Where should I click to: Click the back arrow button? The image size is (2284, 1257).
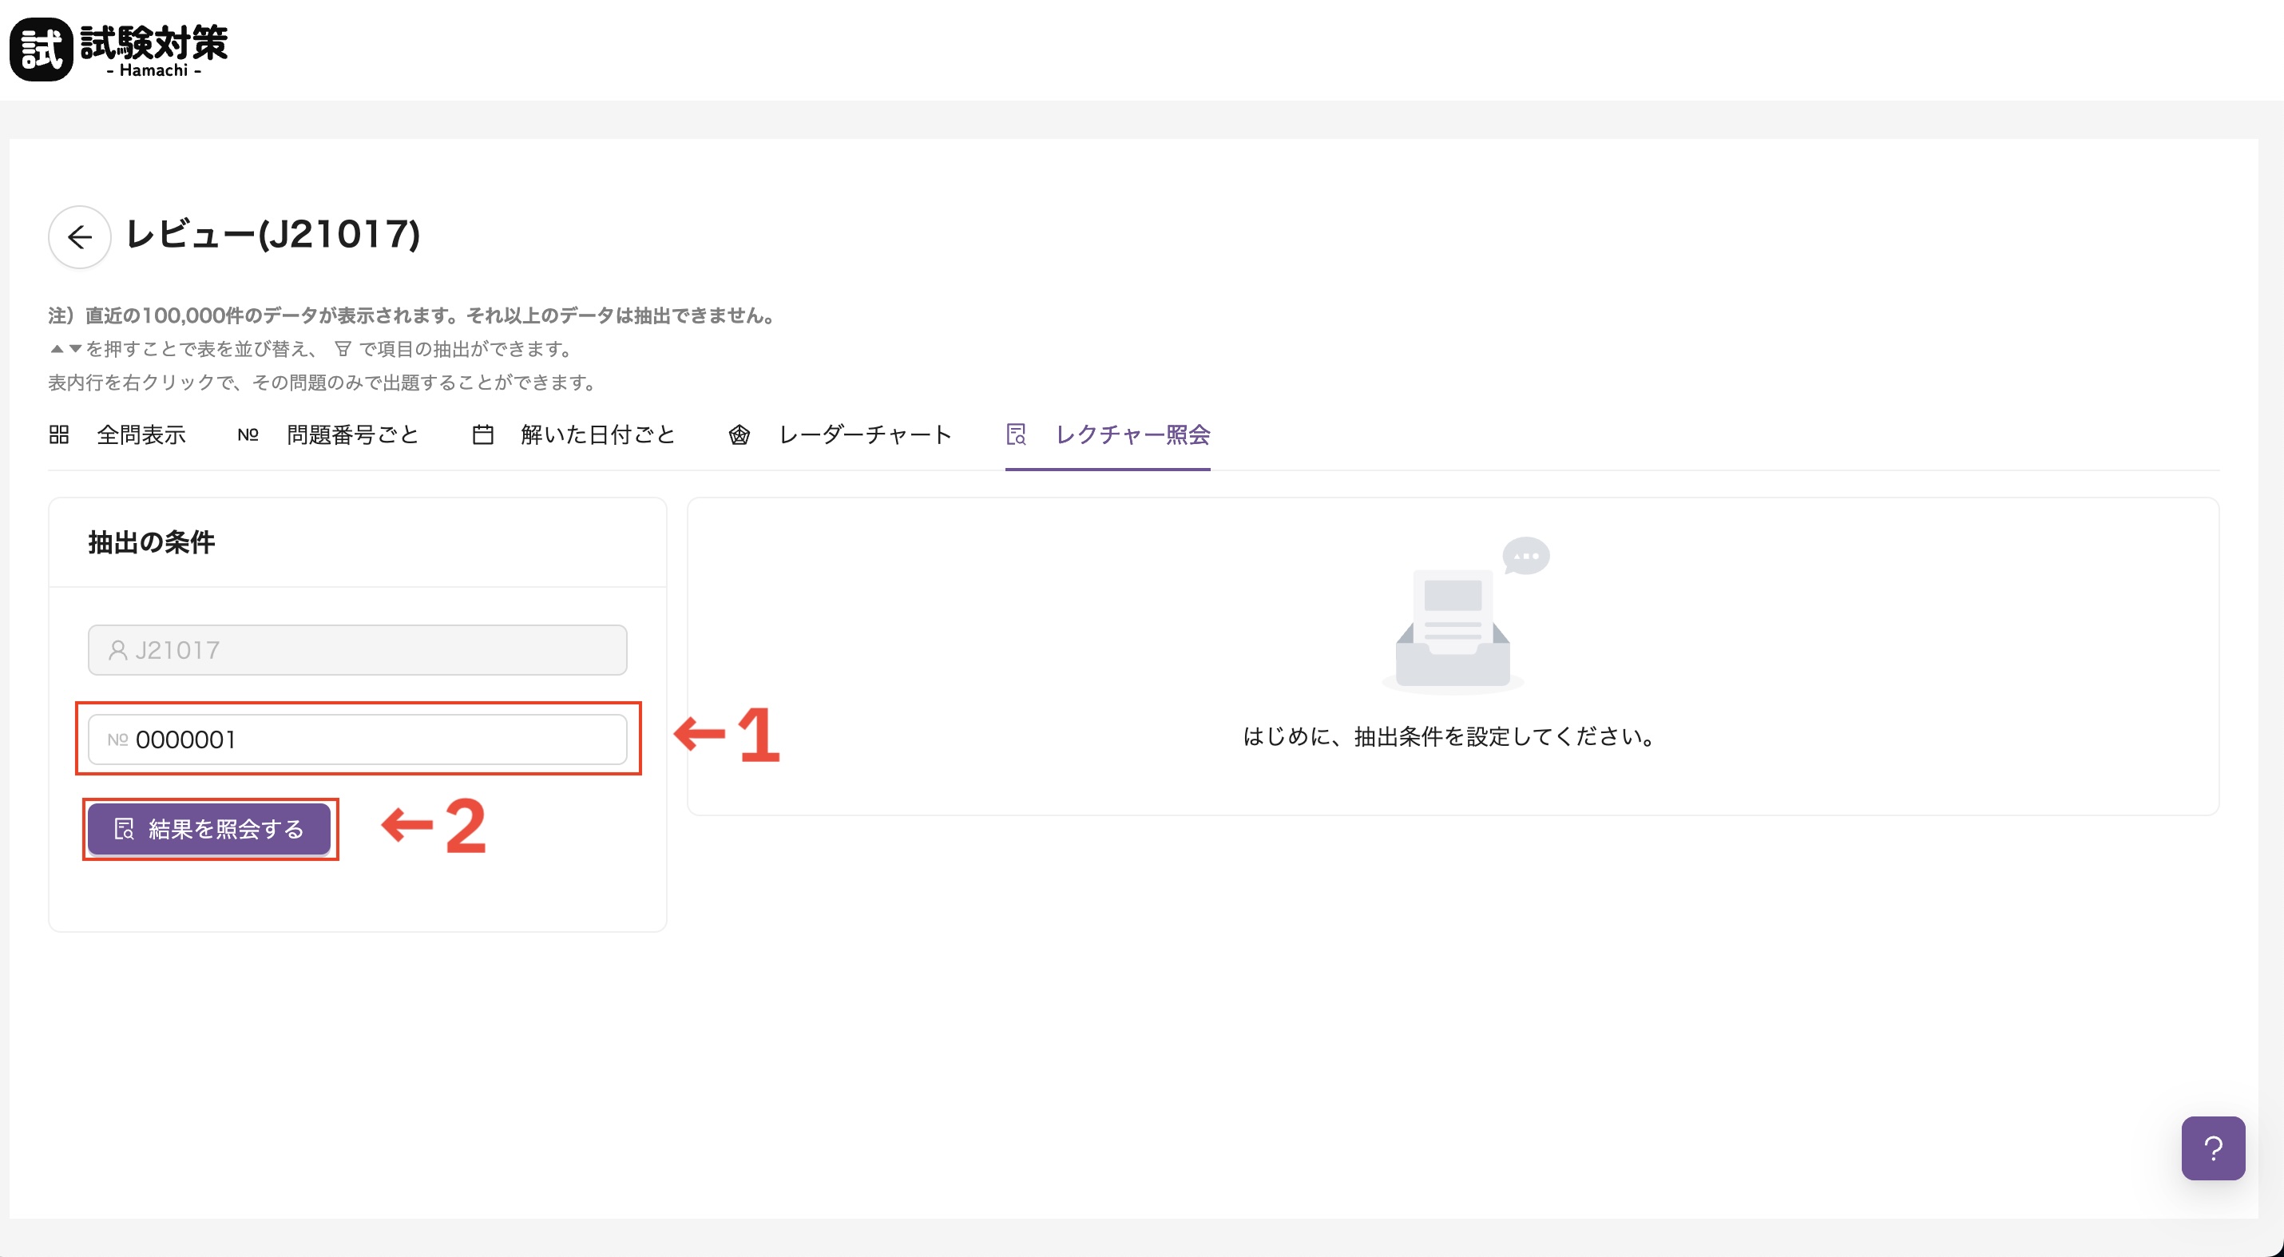click(x=79, y=236)
